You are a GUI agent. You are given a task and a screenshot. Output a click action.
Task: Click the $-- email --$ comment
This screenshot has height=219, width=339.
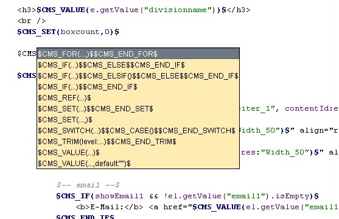tap(88, 185)
